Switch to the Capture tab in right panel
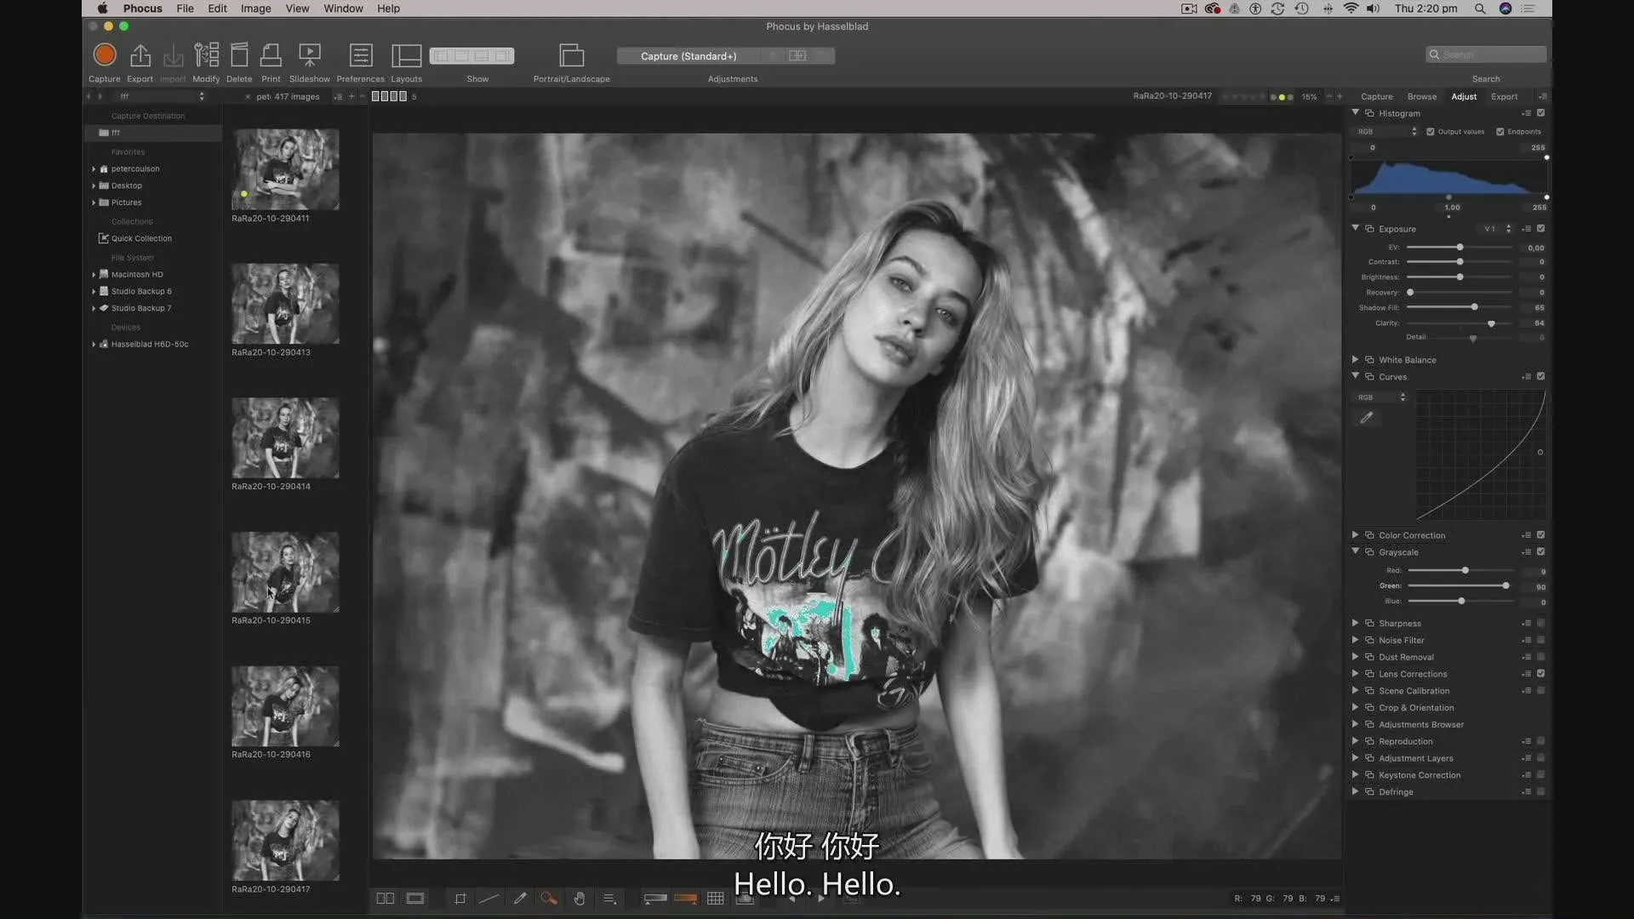The height and width of the screenshot is (919, 1634). click(1376, 97)
